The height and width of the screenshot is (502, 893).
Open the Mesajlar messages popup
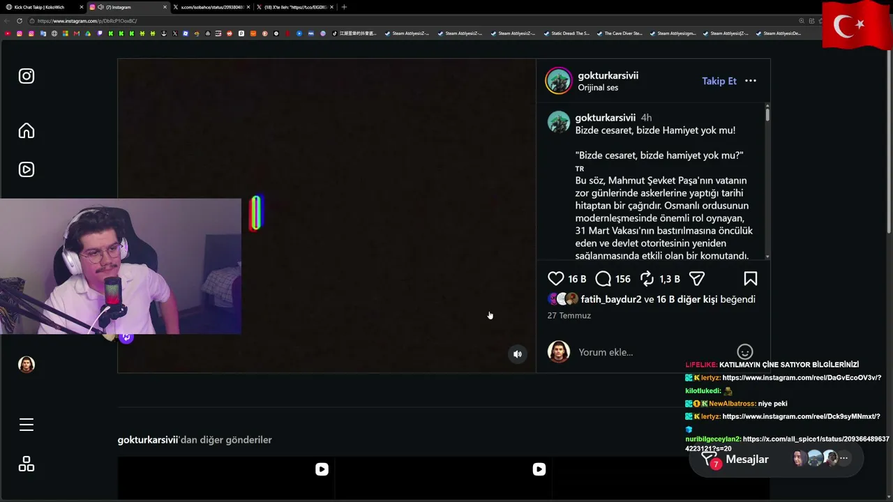(776, 459)
